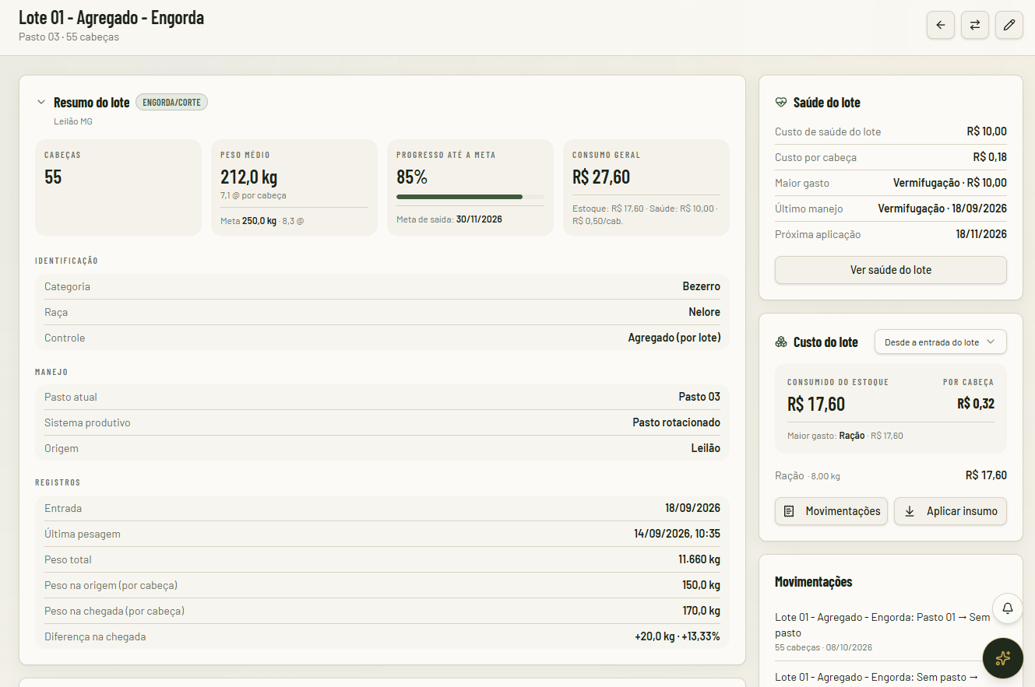
Task: Click the Consumo geral value R$ 27,60
Action: coord(601,177)
